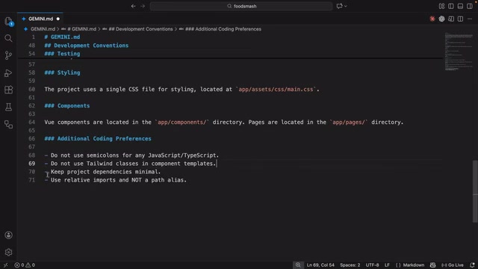Click GEMINI.md file in breadcrumb
Viewport: 478px width, 269px height.
(x=43, y=29)
